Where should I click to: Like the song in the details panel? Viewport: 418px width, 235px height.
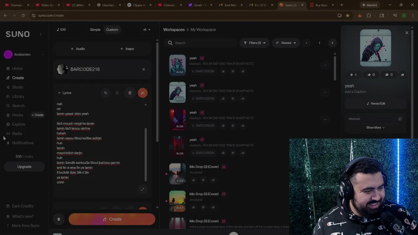[x=371, y=75]
